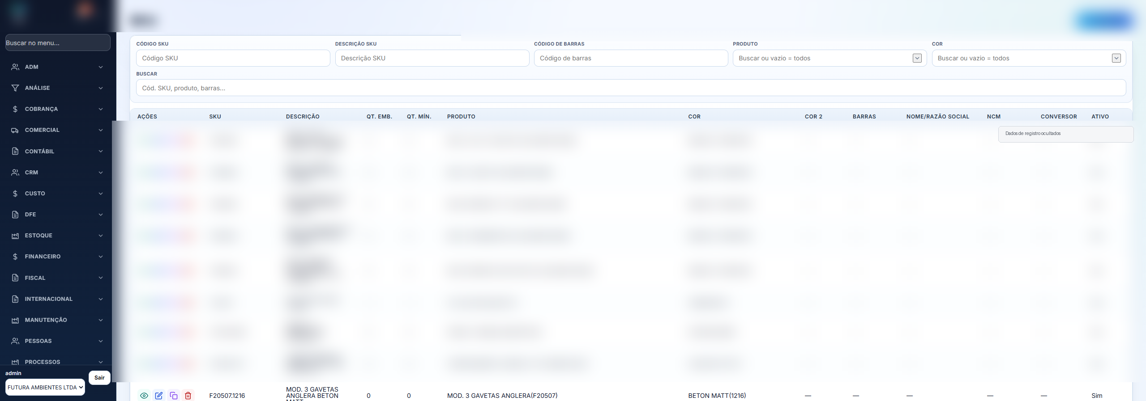Click the blue edit pencil icon

tap(159, 396)
